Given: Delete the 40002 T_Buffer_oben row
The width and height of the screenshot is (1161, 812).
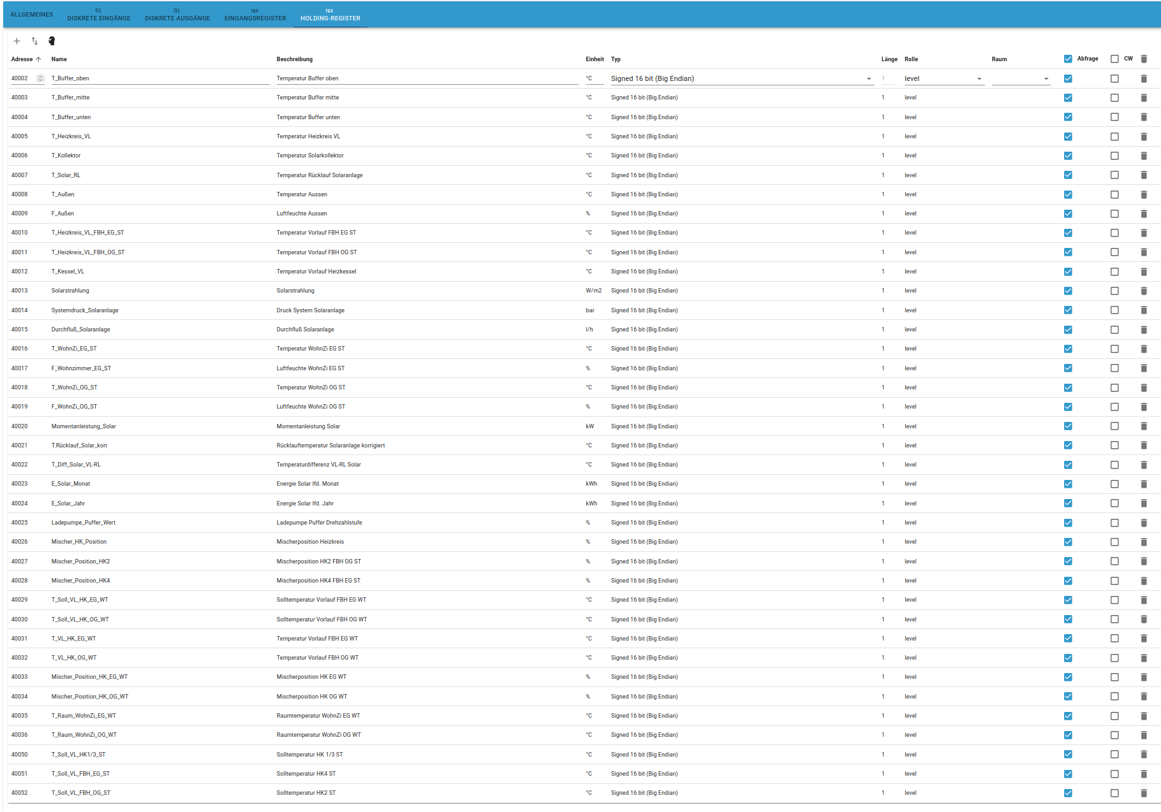Looking at the screenshot, I should [x=1144, y=79].
